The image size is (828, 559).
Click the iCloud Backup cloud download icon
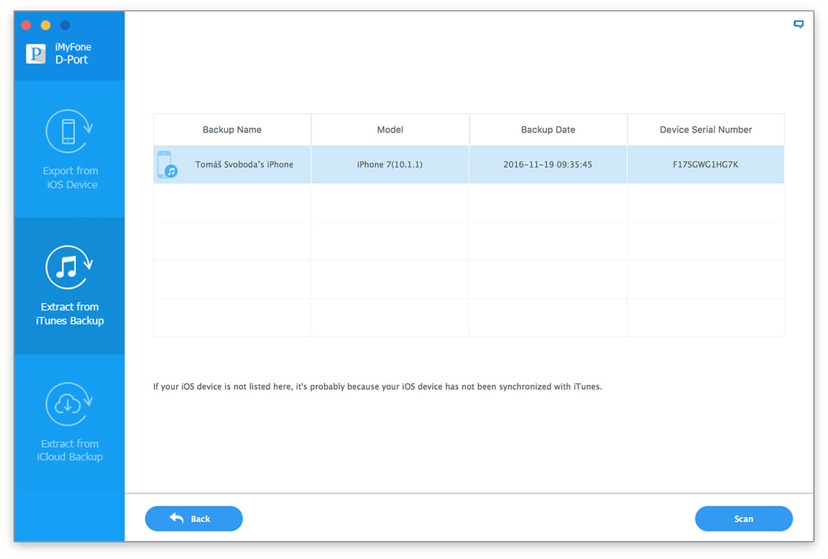(x=69, y=404)
